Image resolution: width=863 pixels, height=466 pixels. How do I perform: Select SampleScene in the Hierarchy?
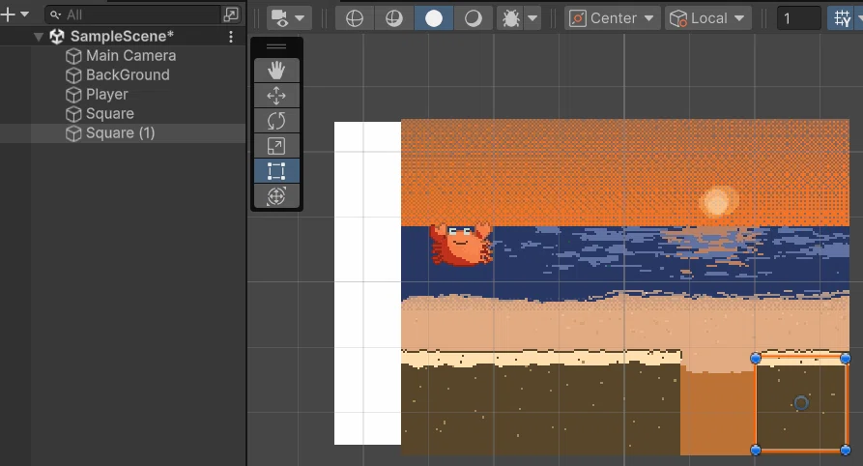click(122, 37)
